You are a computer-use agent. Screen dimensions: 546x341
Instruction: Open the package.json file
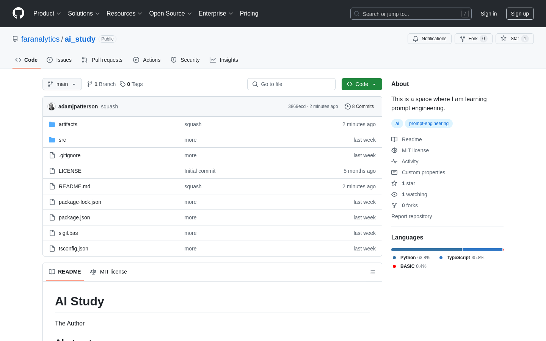click(x=74, y=217)
